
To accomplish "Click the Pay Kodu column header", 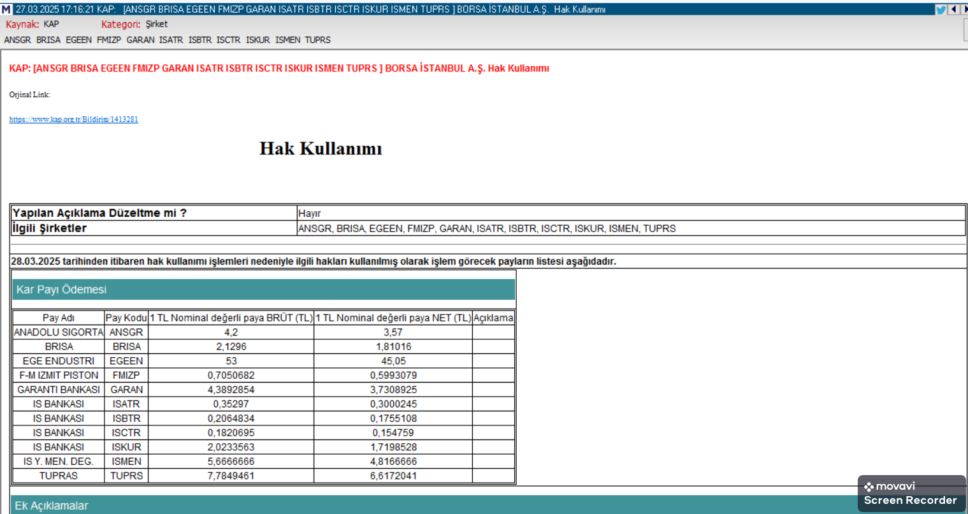I will [126, 318].
